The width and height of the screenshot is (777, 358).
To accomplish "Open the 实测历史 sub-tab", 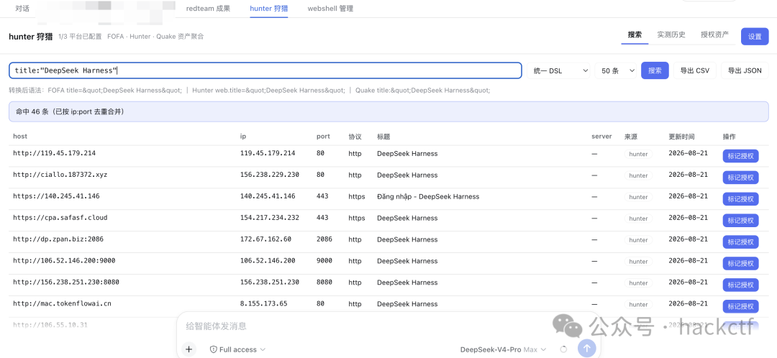I will pos(671,35).
